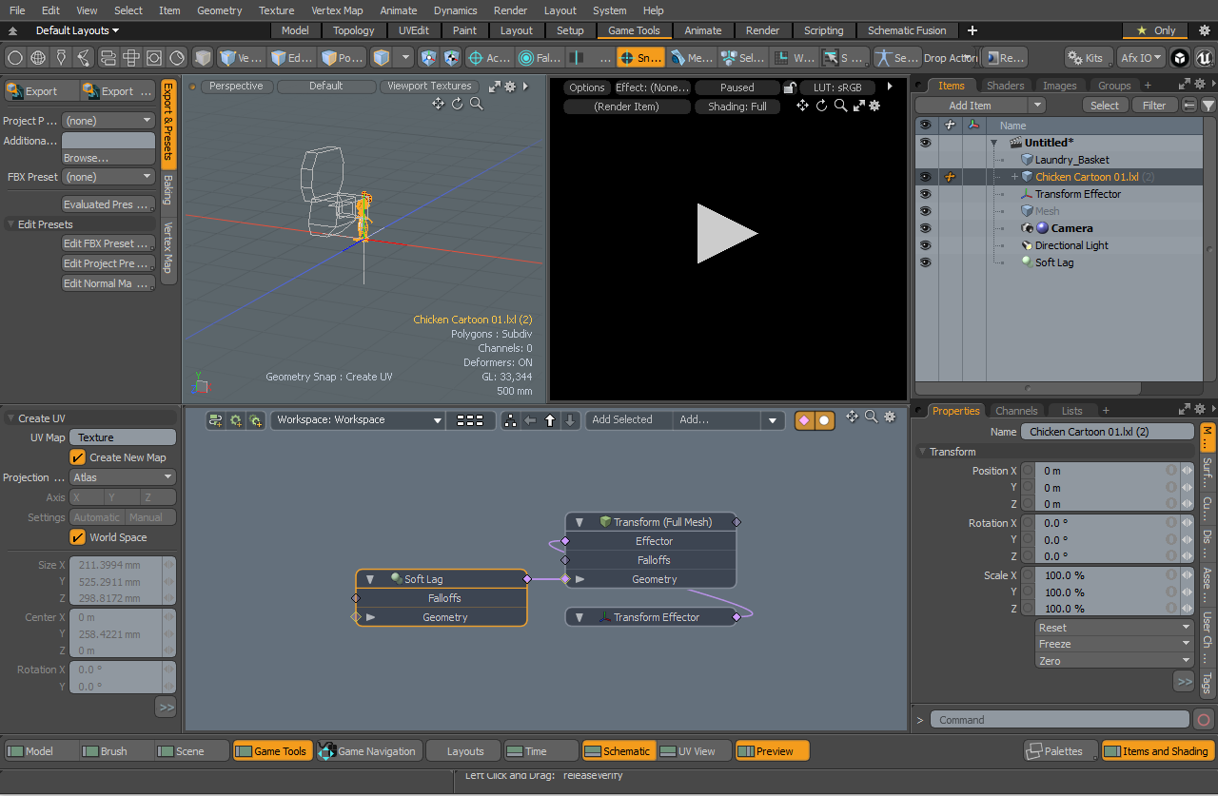Click the Edit FBX Preset button
The height and width of the screenshot is (796, 1218).
(108, 243)
